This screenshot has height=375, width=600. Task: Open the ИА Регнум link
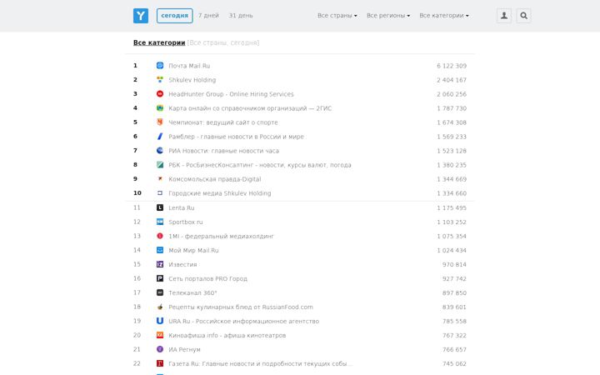(x=184, y=349)
